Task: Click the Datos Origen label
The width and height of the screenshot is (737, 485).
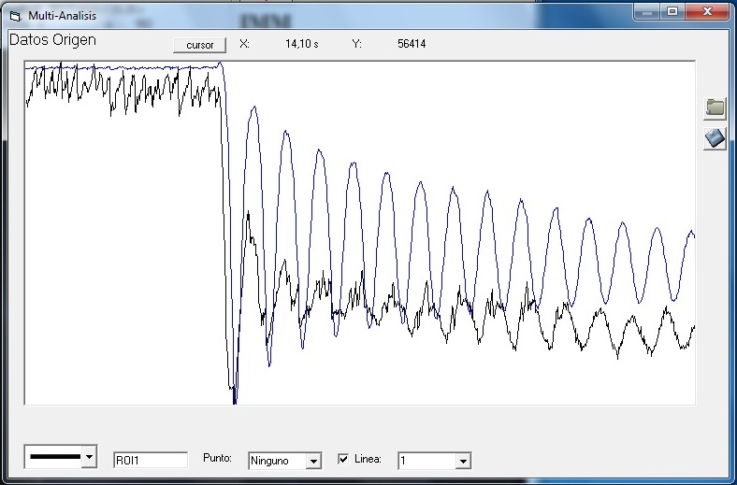Action: coord(52,41)
